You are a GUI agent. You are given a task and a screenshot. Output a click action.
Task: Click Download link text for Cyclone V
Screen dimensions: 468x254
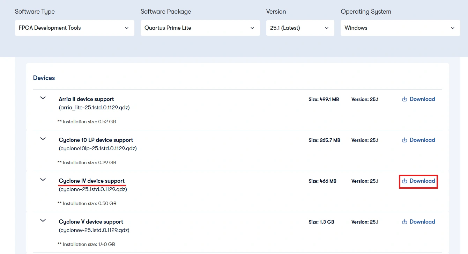422,222
